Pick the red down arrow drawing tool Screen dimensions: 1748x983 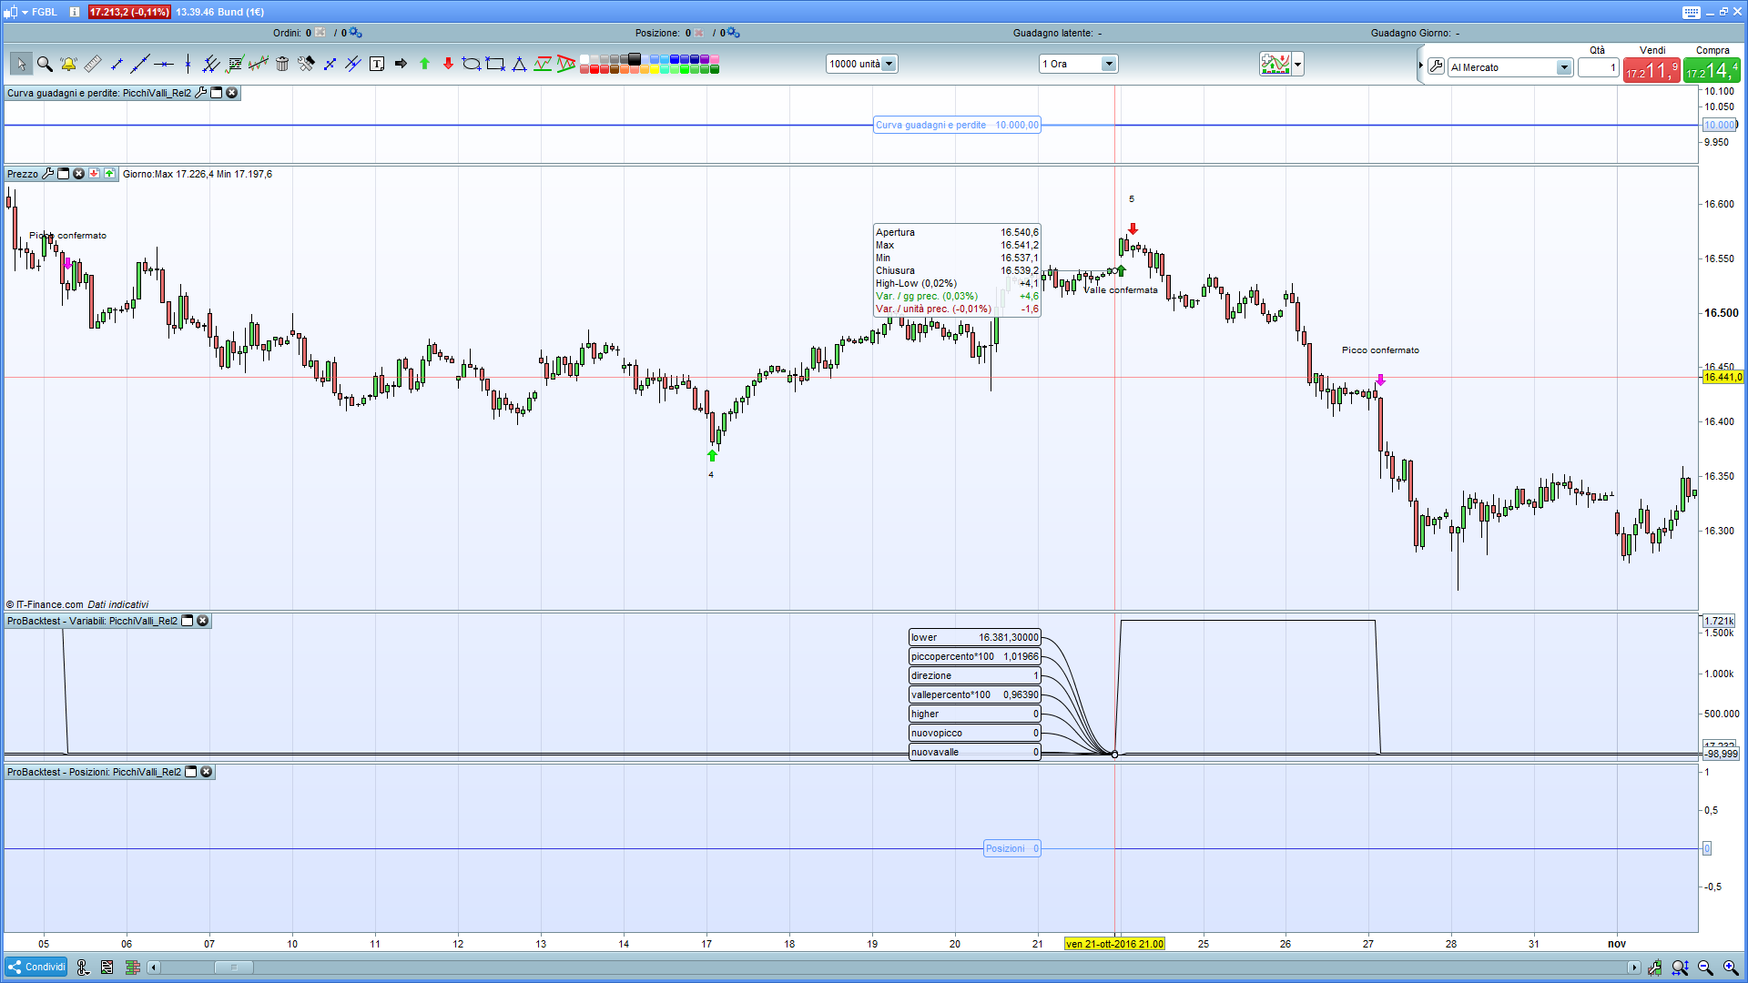448,64
